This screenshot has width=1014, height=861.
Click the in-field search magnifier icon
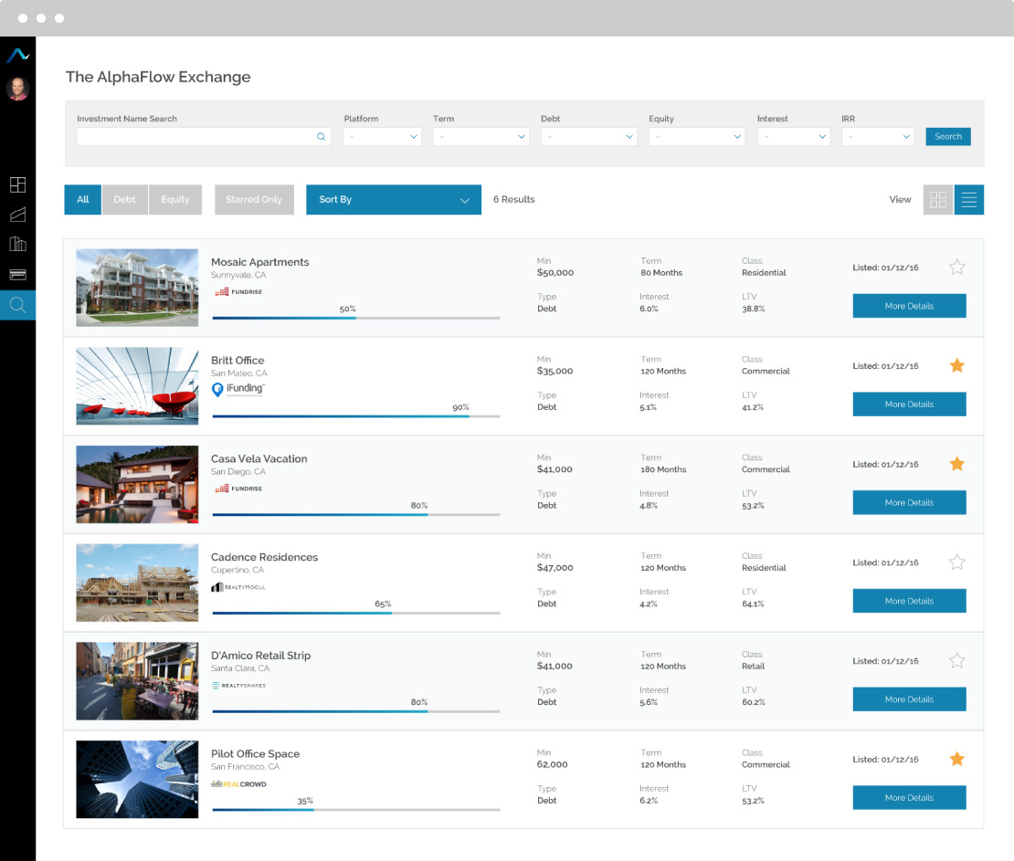321,135
